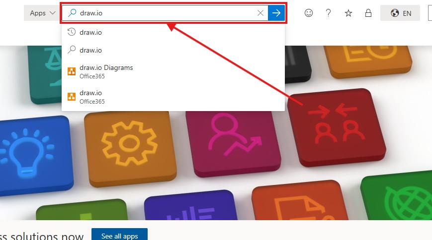Click the padlock icon in the header

[x=368, y=13]
